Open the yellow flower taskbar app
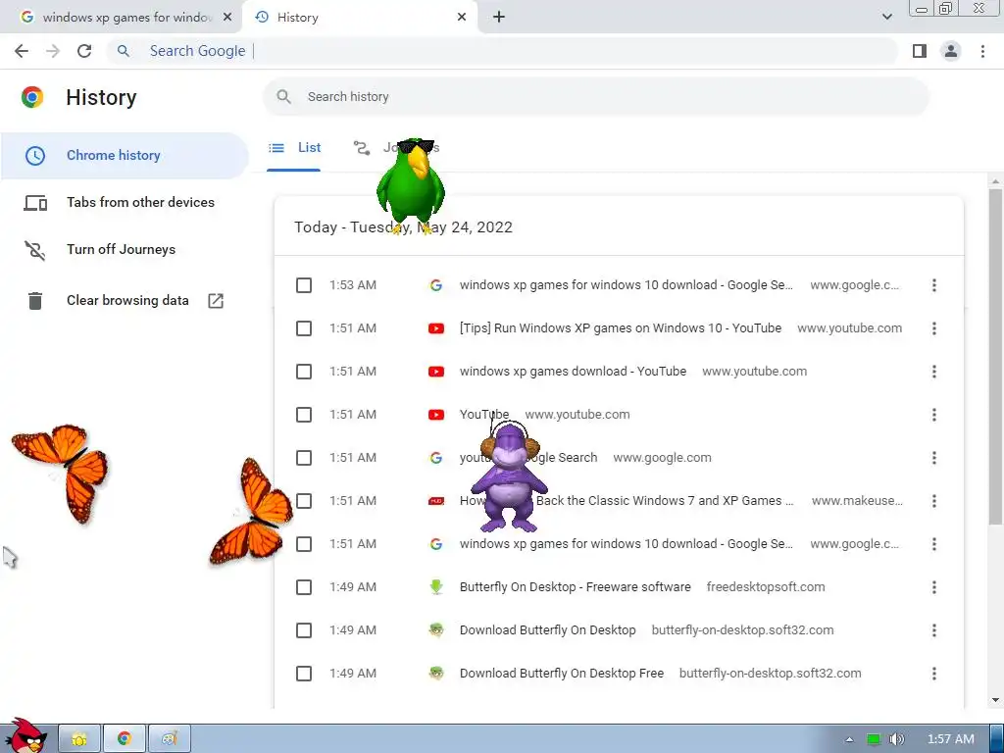Image resolution: width=1004 pixels, height=753 pixels. 79,739
